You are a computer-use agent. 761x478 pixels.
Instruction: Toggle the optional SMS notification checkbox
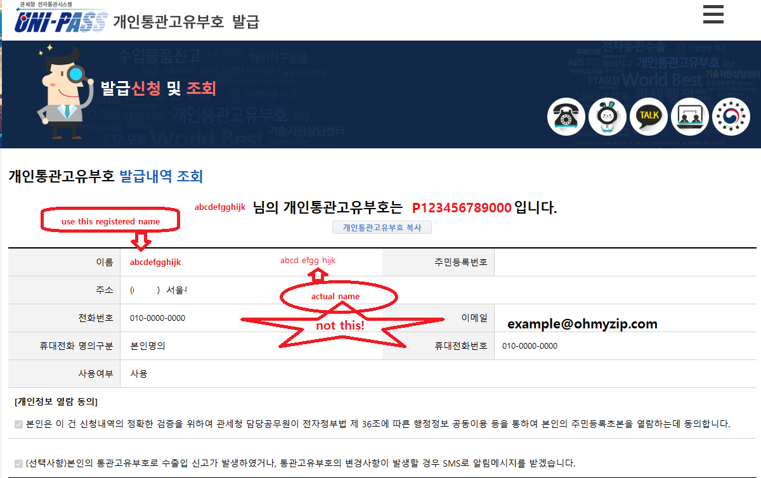pos(18,463)
